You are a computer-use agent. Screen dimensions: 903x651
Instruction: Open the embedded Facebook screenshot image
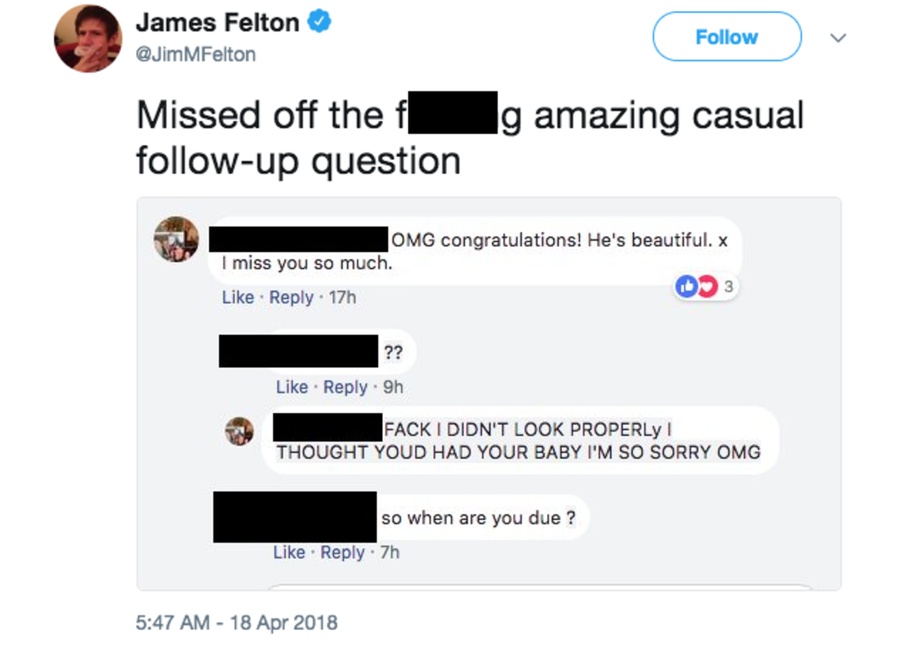point(489,394)
